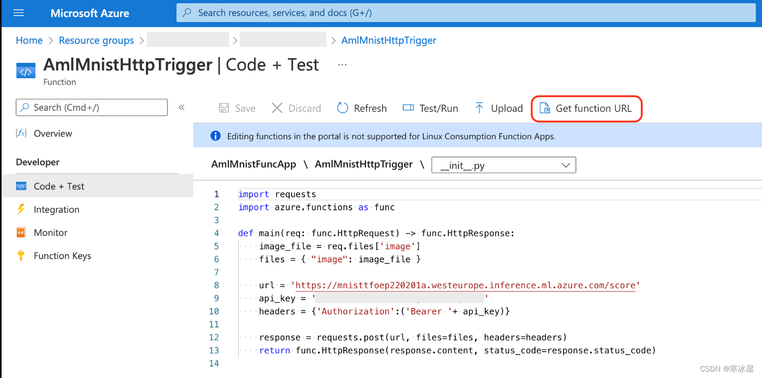This screenshot has height=378, width=762.
Task: Click AmlMnistHttpTrigger in the file path
Action: click(364, 165)
